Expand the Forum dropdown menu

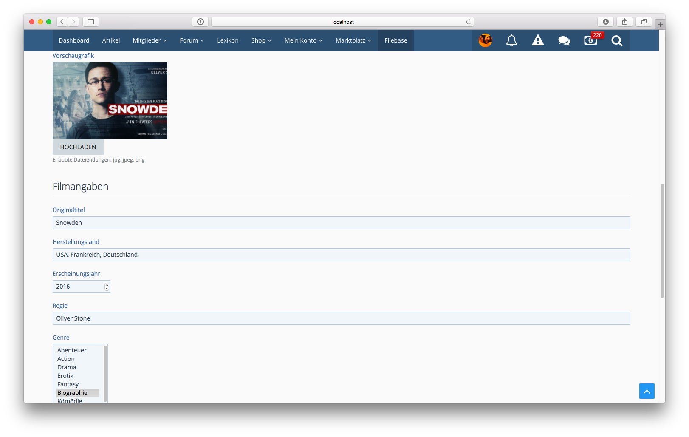click(x=192, y=40)
